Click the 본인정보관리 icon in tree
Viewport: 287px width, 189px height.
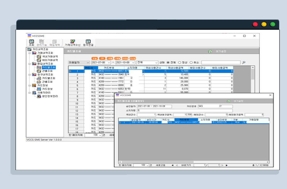[x=39, y=96]
